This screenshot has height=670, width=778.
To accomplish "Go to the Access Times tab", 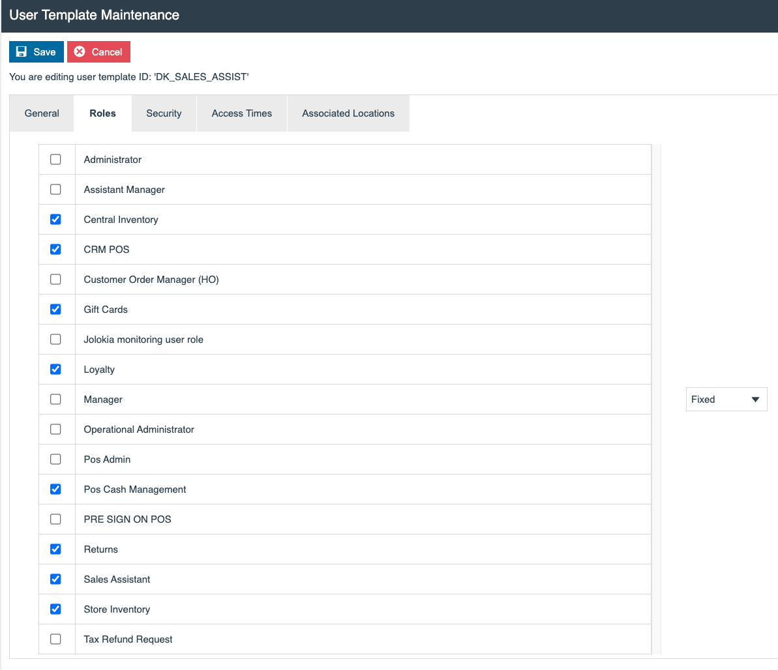I will coord(242,113).
